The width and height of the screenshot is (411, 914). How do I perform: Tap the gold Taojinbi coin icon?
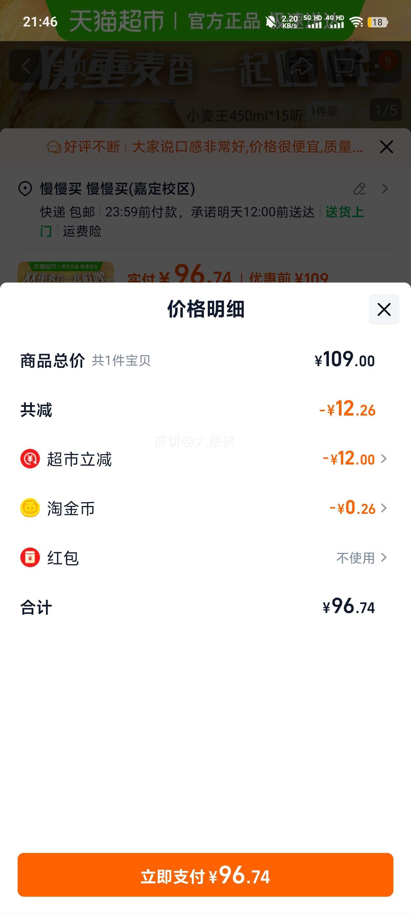pyautogui.click(x=30, y=508)
